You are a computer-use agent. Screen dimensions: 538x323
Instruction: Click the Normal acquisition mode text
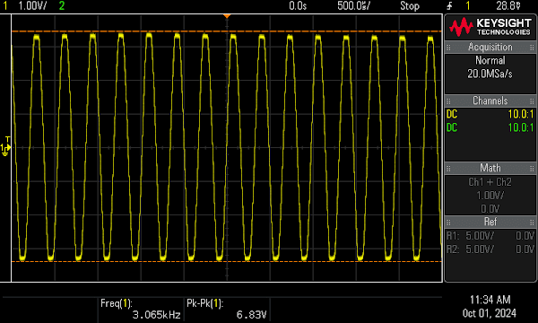coord(490,60)
